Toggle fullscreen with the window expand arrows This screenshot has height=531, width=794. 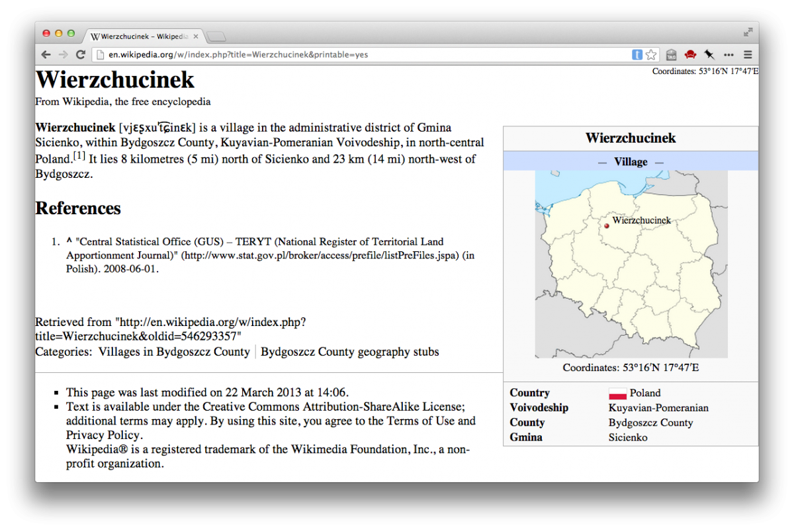point(748,32)
